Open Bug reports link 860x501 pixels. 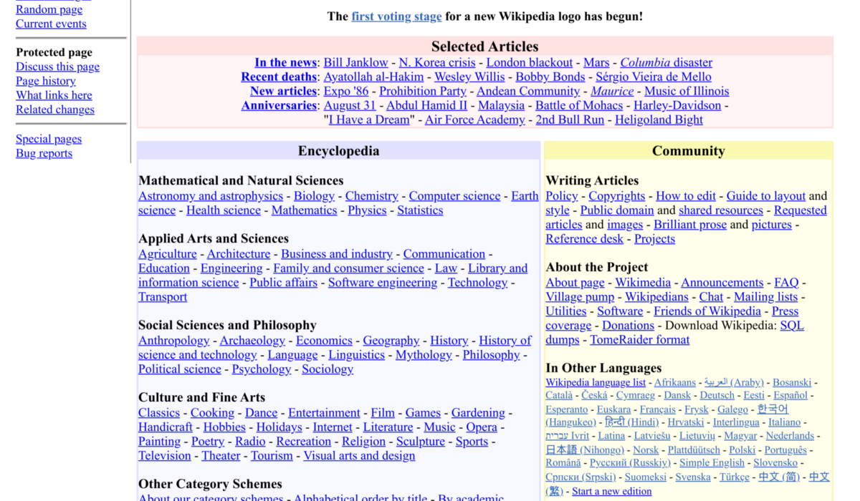44,153
